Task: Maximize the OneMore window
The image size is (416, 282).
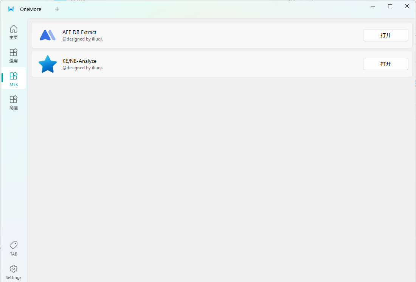Action: (390, 6)
